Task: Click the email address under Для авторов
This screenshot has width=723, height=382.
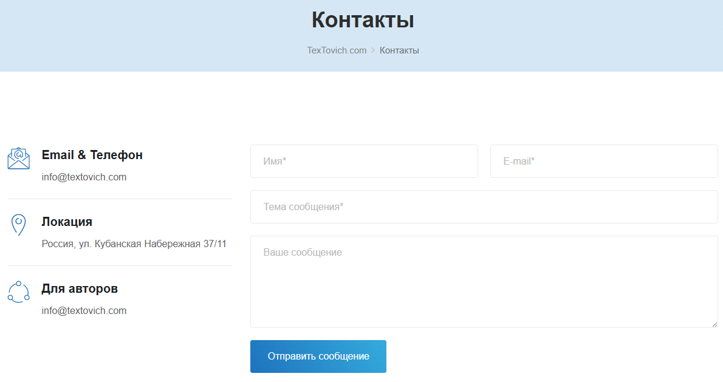Action: (84, 311)
